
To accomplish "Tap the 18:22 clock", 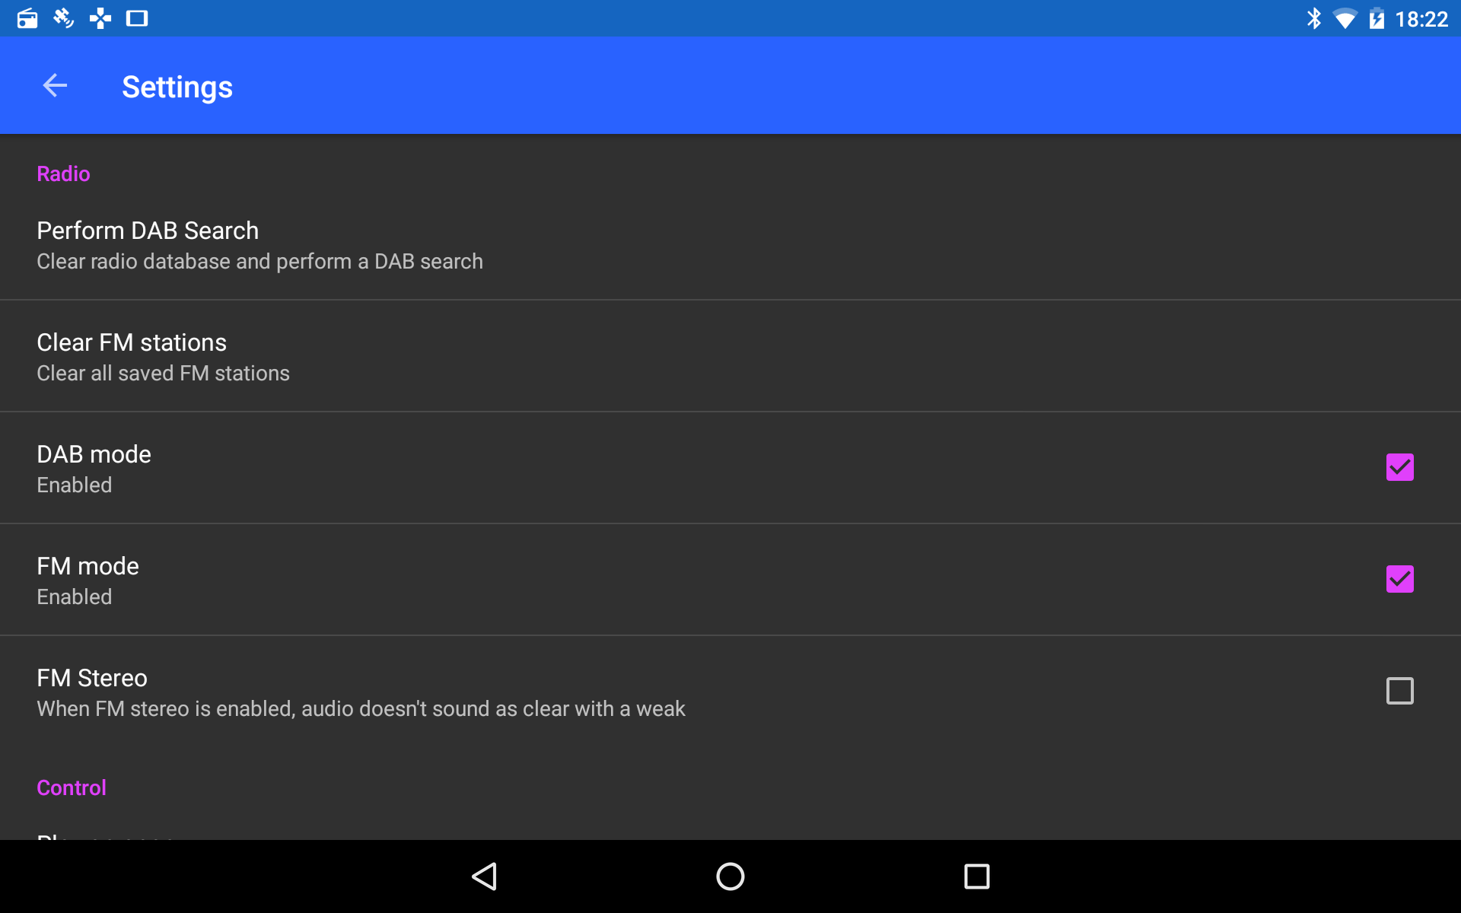I will coord(1421,19).
